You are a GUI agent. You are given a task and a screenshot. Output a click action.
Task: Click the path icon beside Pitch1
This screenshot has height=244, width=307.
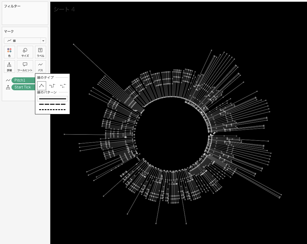[x=8, y=80]
